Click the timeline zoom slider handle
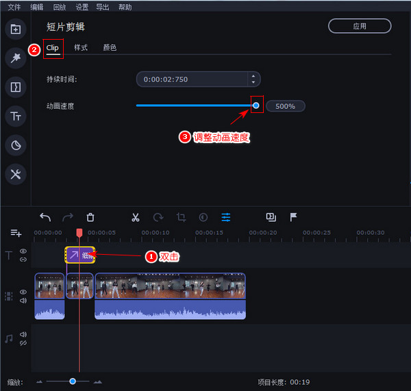This screenshot has width=411, height=391. [x=73, y=381]
